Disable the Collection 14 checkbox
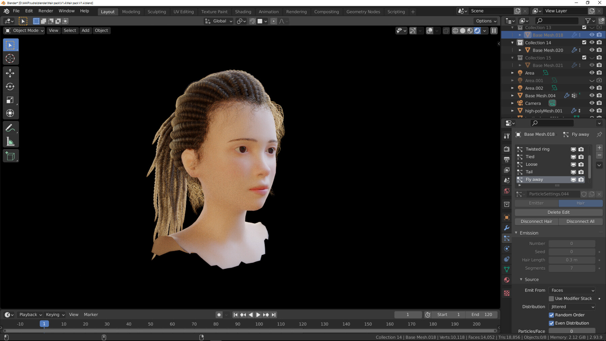The width and height of the screenshot is (606, 341). pyautogui.click(x=584, y=42)
